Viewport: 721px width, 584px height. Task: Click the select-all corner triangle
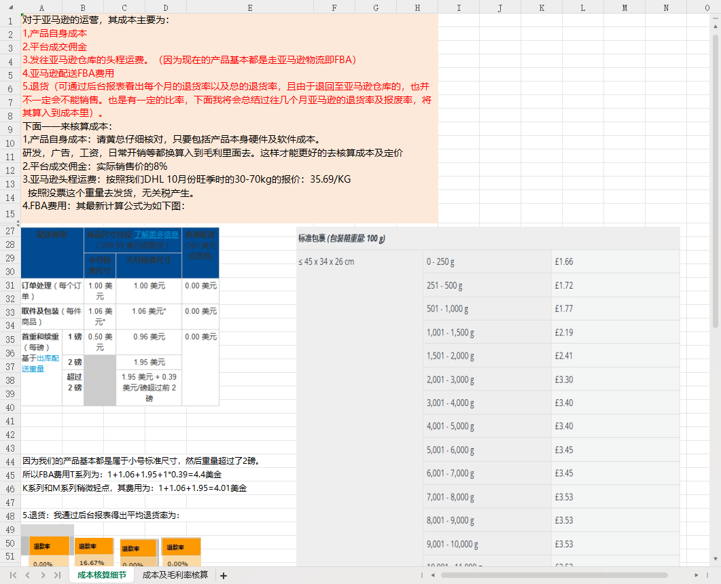10,7
